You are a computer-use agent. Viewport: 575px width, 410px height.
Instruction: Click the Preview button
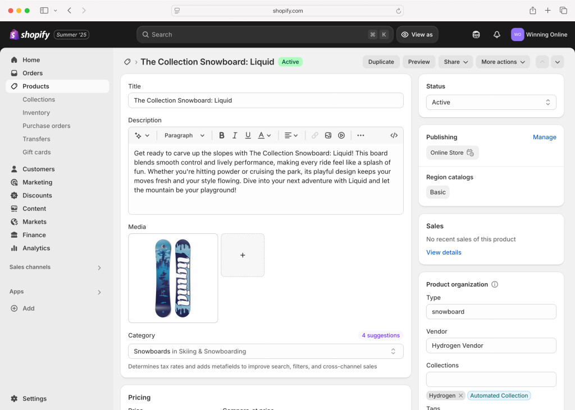(x=419, y=62)
